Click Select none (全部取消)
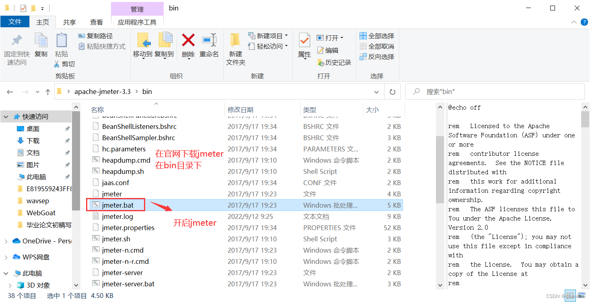590x302 pixels. click(377, 46)
